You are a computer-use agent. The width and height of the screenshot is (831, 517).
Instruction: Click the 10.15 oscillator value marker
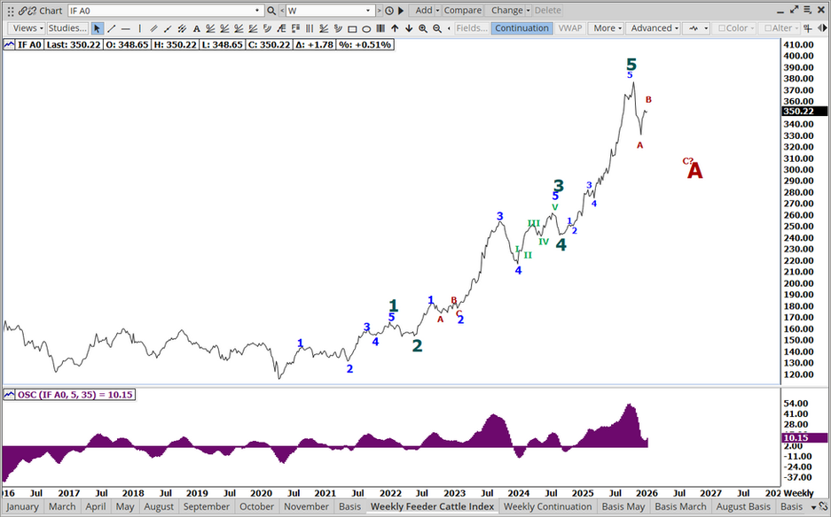point(804,437)
